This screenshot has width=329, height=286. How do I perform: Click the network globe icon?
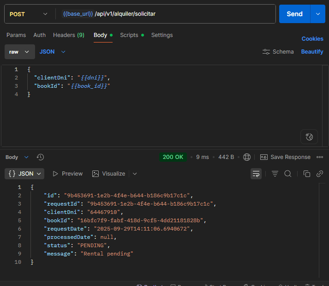coord(247,157)
